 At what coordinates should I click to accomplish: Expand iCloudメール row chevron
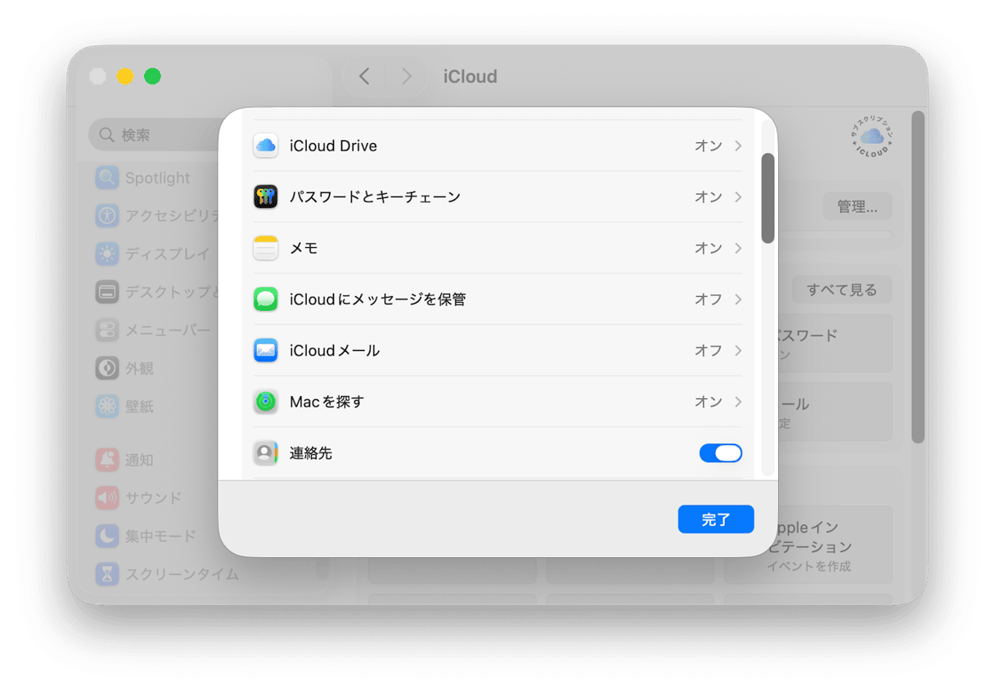click(x=738, y=350)
